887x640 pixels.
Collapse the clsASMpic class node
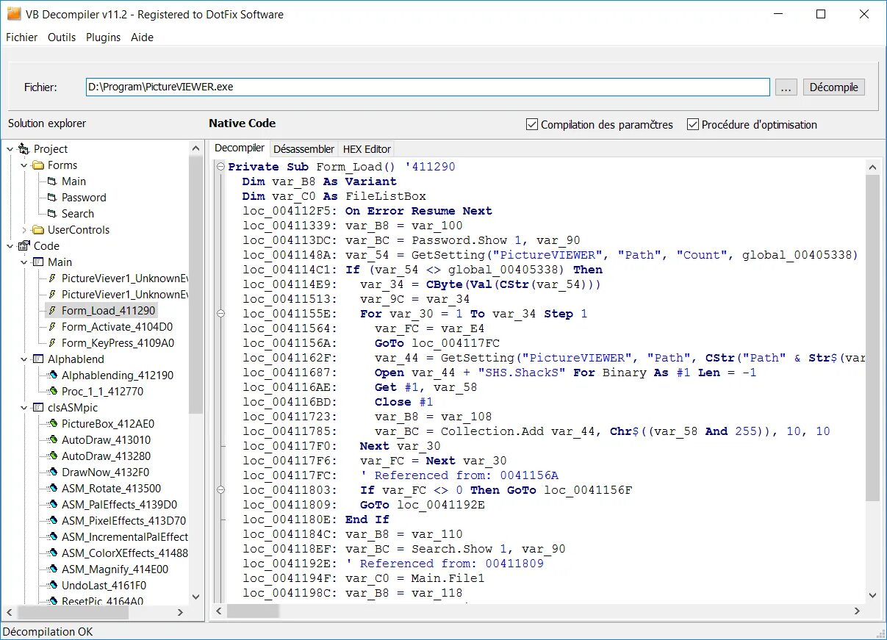(24, 408)
